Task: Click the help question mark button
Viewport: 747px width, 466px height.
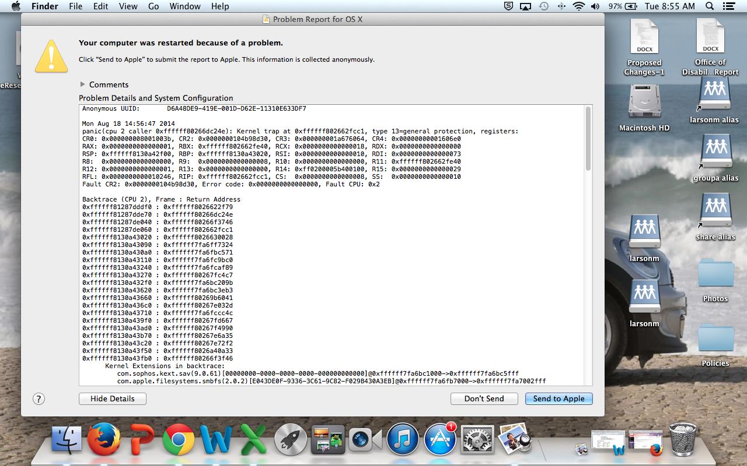Action: tap(39, 398)
